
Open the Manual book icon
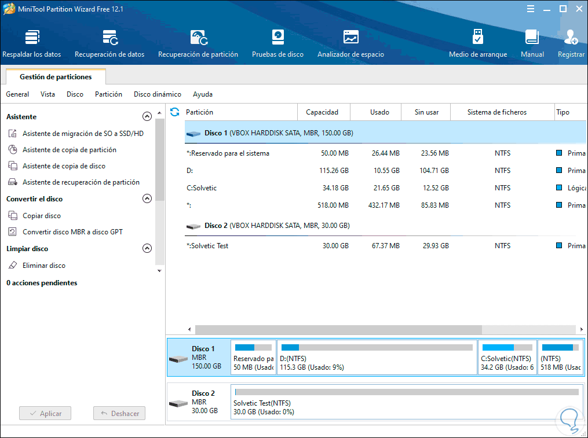(x=532, y=43)
